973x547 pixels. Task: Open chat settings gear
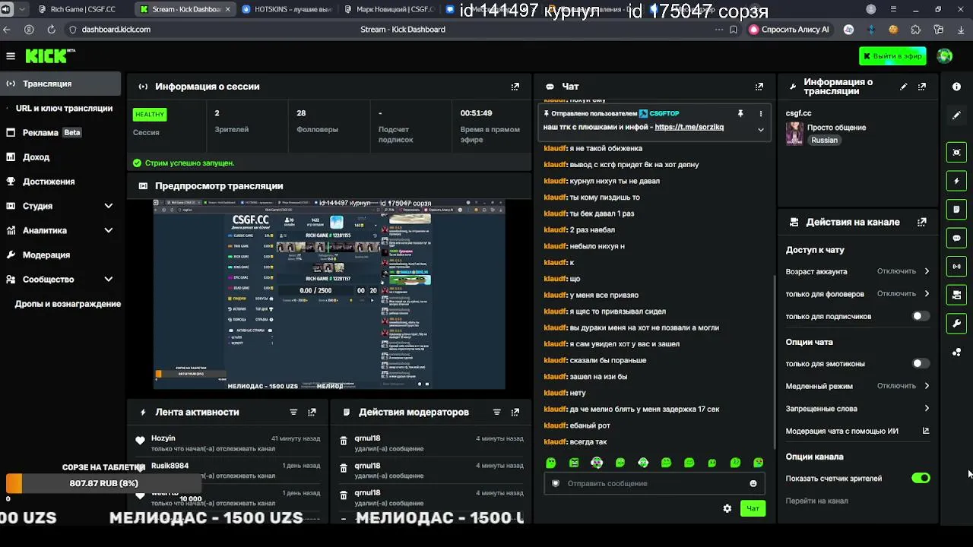pyautogui.click(x=727, y=508)
